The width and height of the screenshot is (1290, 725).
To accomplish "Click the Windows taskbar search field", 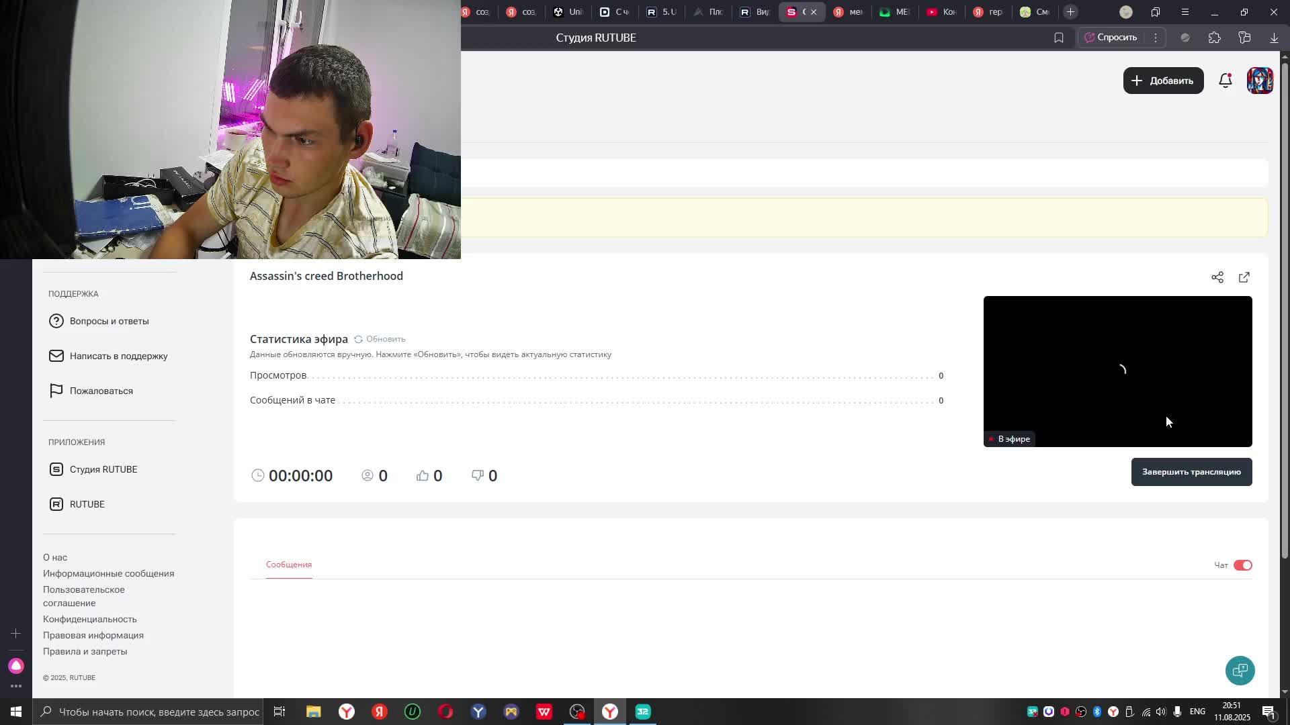I will [x=159, y=712].
